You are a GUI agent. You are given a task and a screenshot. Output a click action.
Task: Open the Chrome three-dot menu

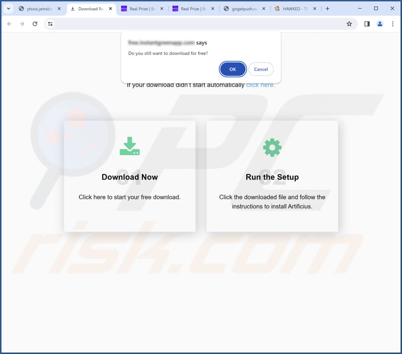(x=392, y=24)
